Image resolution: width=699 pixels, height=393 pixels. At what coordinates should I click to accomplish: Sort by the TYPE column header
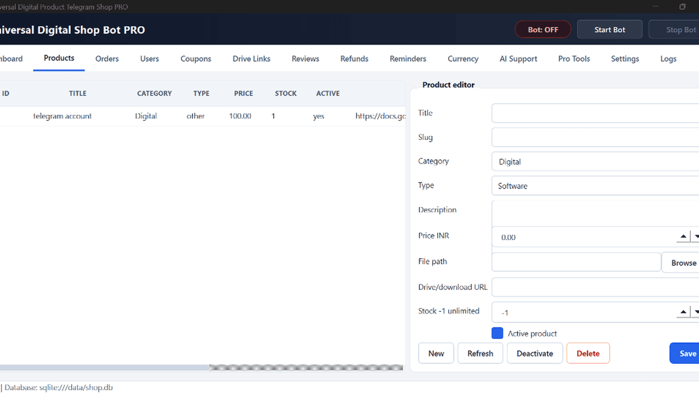pos(201,93)
